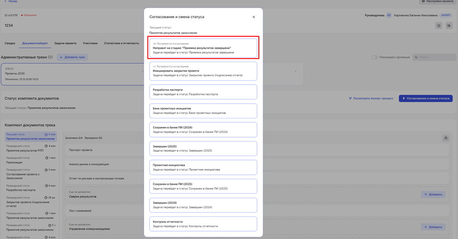Click the Комплект документов трека heading
458x239 pixels.
tap(30, 125)
